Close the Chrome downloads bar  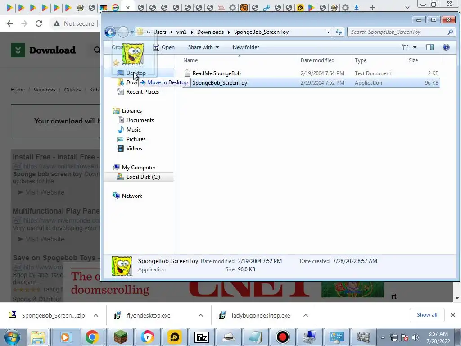tap(453, 315)
